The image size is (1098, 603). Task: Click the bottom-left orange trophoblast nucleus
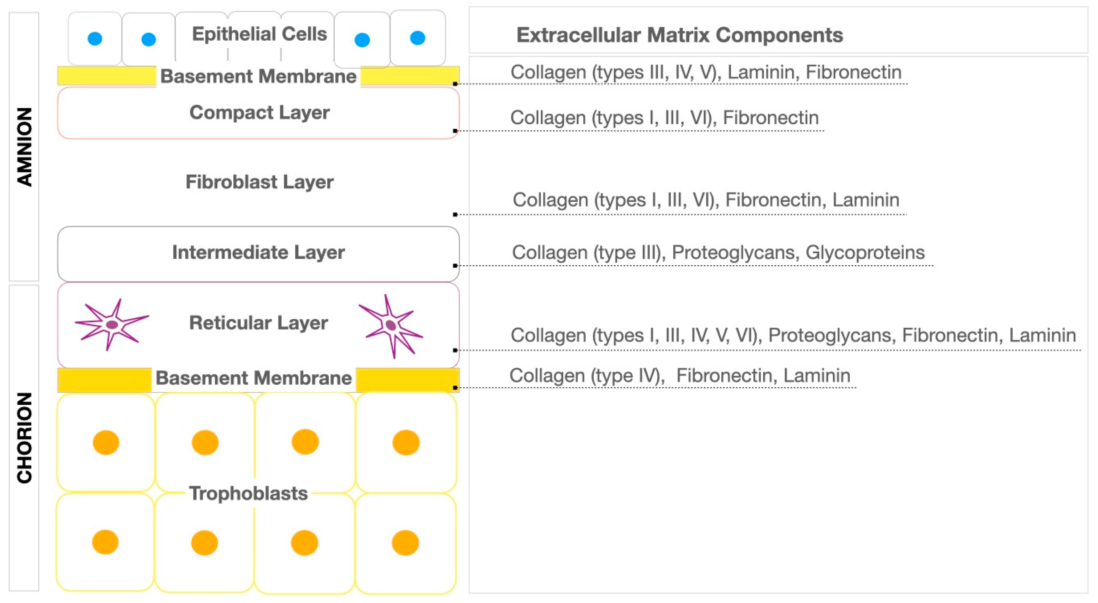pyautogui.click(x=105, y=542)
